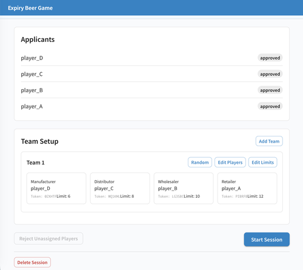Click the Limit: 10 value

pyautogui.click(x=191, y=196)
